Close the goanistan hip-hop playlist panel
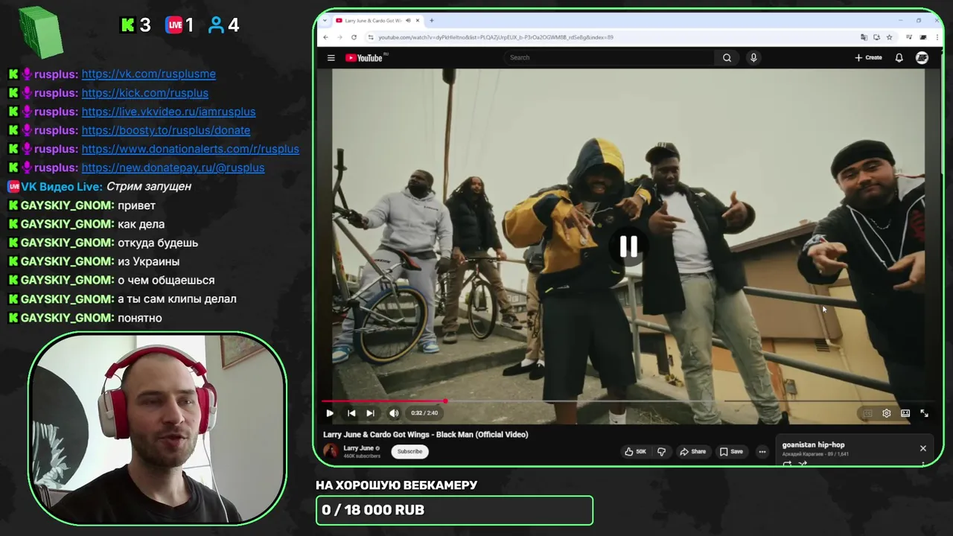953x536 pixels. coord(922,448)
